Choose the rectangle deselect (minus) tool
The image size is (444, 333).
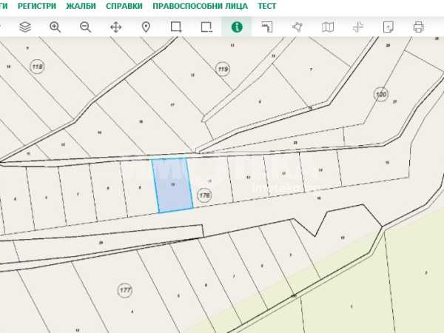click(206, 27)
